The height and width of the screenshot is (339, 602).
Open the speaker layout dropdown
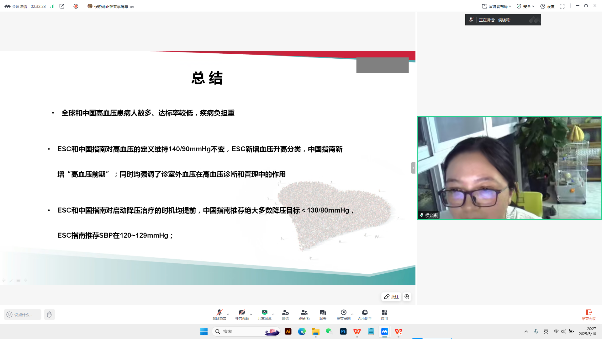tap(497, 6)
